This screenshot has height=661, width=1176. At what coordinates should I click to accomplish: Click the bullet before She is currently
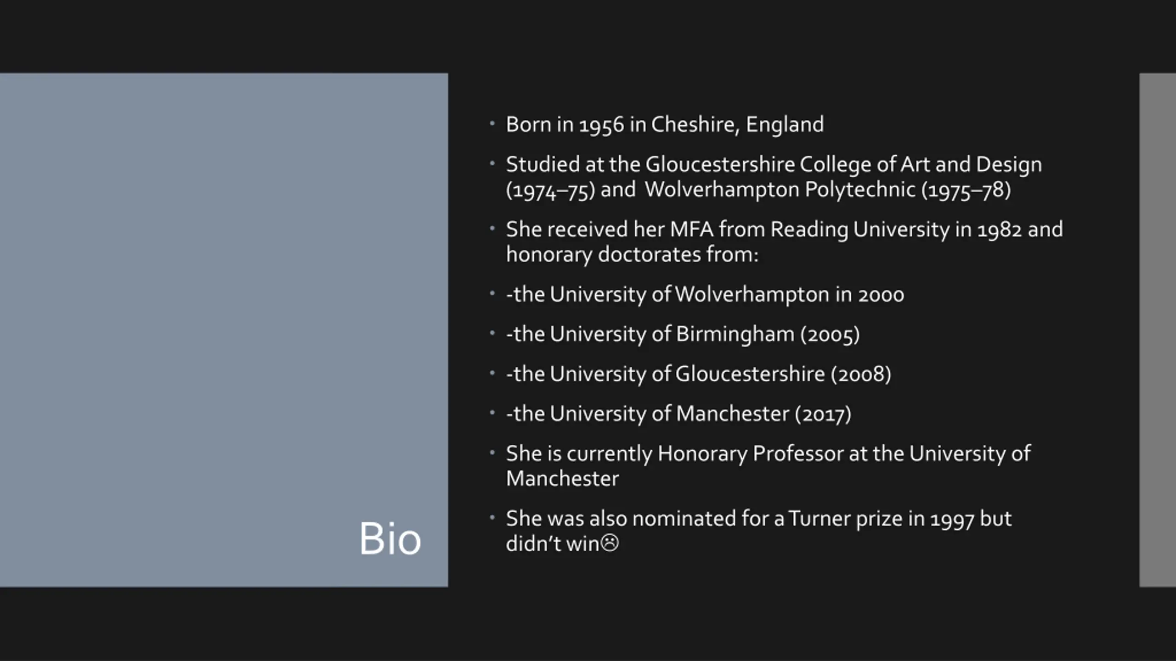pyautogui.click(x=492, y=453)
